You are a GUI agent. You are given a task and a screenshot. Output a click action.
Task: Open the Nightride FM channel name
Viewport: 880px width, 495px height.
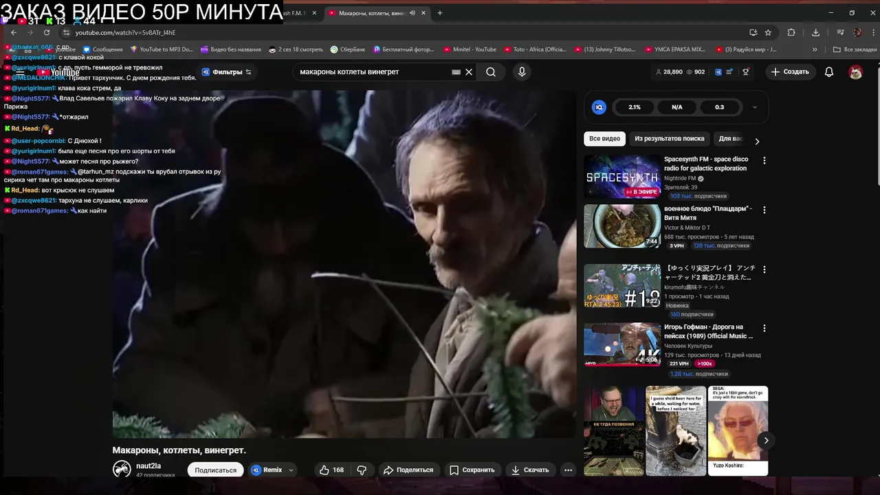pos(680,178)
